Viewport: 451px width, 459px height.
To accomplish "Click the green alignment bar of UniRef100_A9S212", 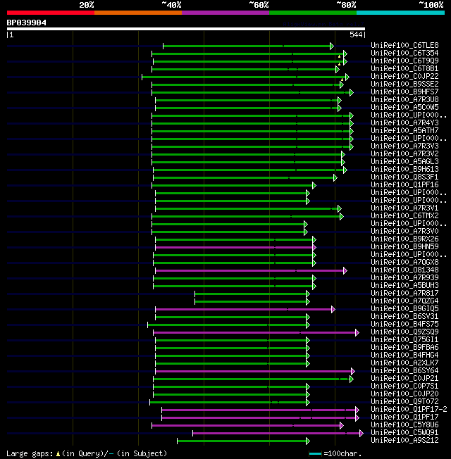I will click(x=243, y=441).
